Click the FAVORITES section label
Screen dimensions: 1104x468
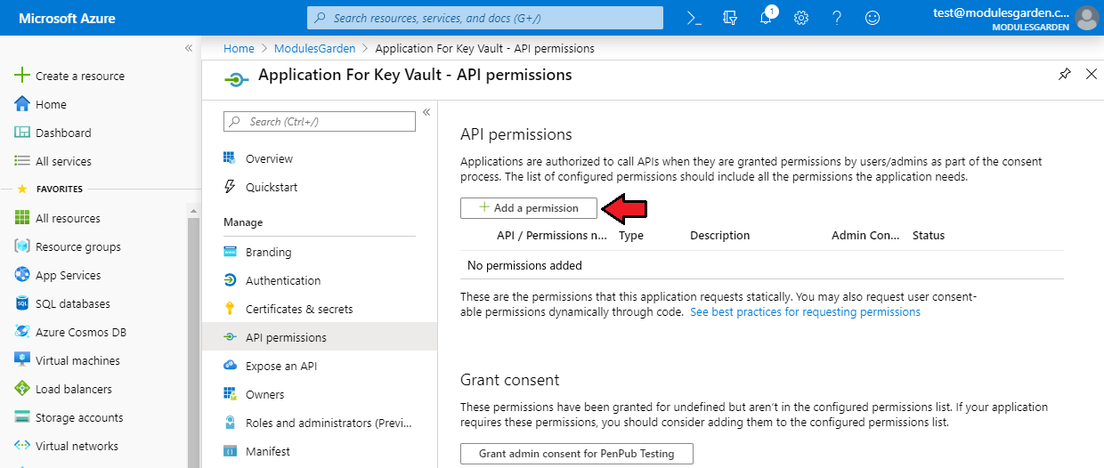coord(60,190)
